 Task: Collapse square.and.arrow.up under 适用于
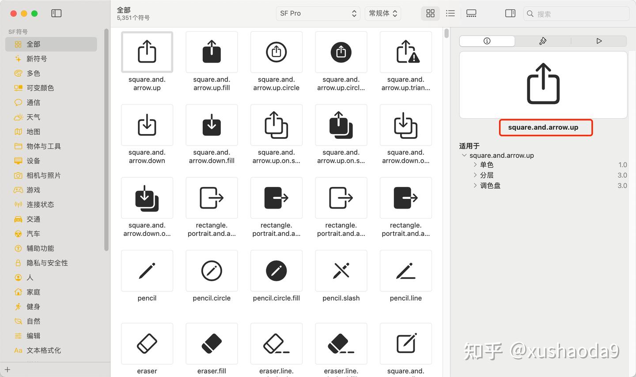pyautogui.click(x=464, y=155)
